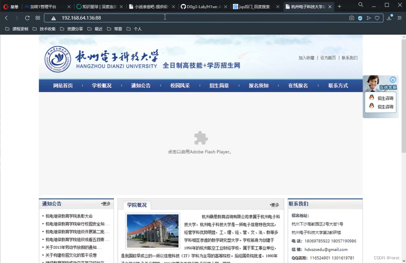Open the ad blocker shield
This screenshot has height=263, width=406.
(x=360, y=18)
